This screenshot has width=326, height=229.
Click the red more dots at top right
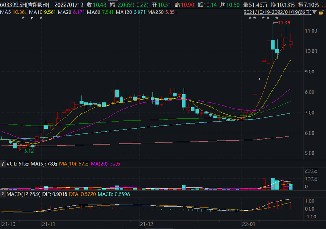tap(323, 5)
